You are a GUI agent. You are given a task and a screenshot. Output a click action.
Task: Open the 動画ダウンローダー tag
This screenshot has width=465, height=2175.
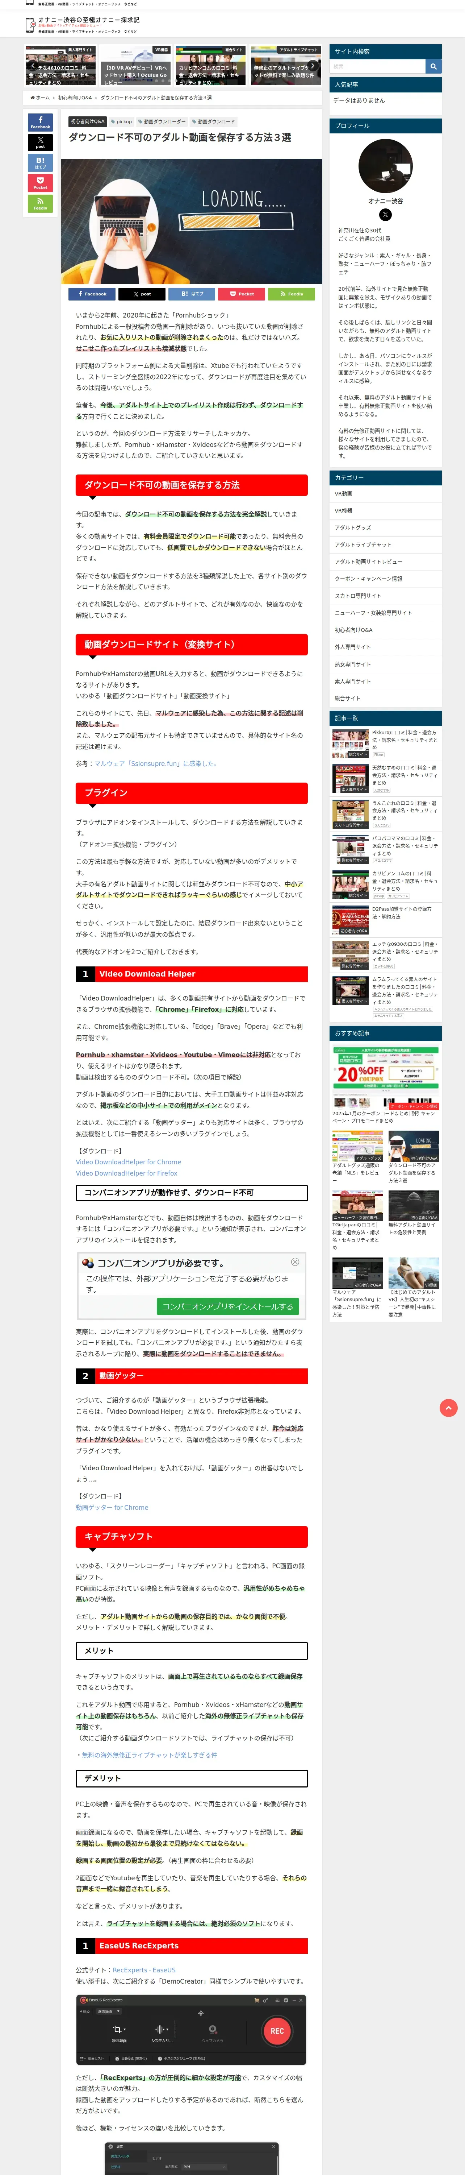pos(162,121)
